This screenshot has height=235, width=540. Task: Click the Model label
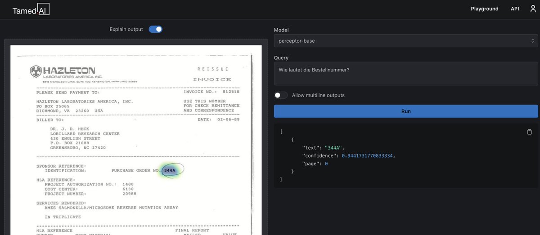coord(281,30)
